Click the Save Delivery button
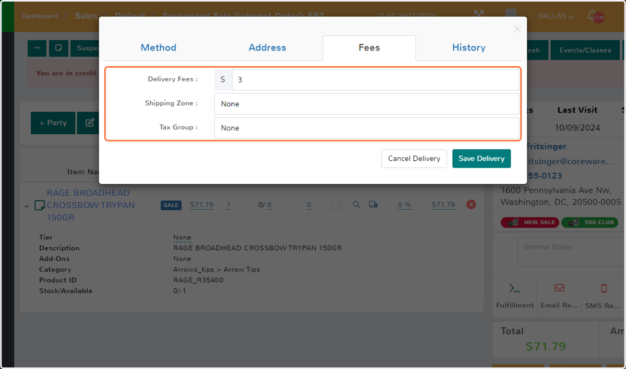 (481, 159)
